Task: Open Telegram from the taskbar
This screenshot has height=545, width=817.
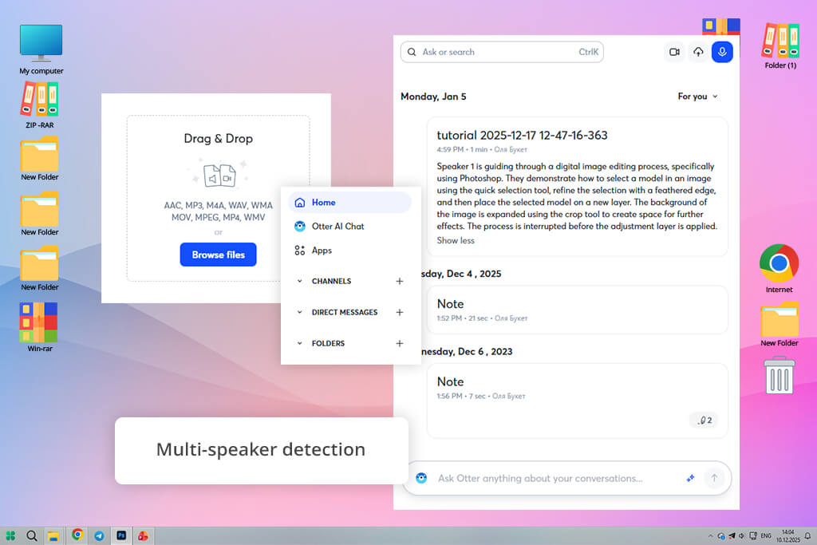Action: (99, 535)
